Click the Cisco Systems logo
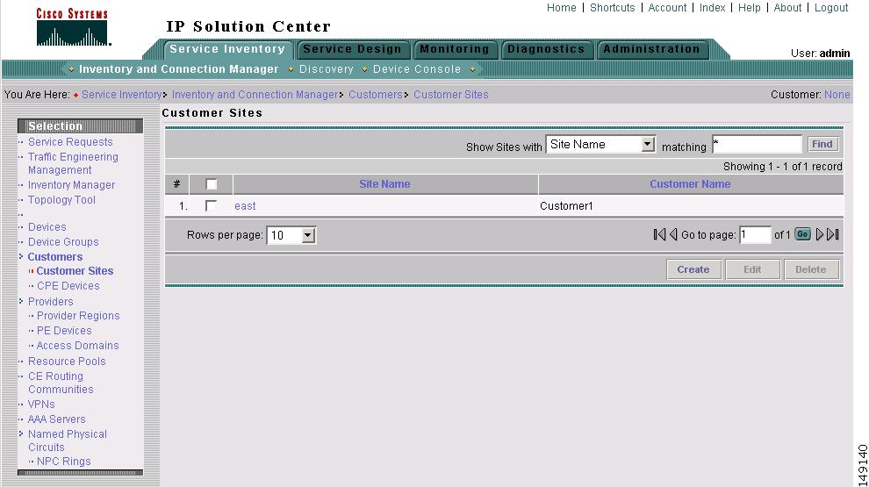The image size is (869, 487). (72, 26)
